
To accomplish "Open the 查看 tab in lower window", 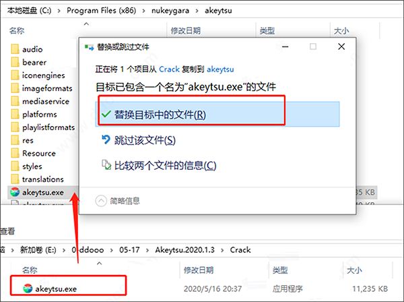I will [7, 231].
